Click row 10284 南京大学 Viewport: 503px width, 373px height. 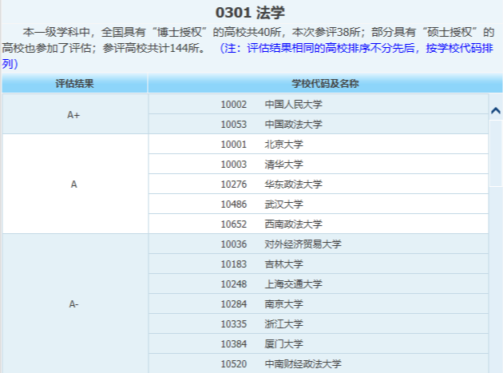tap(319, 304)
